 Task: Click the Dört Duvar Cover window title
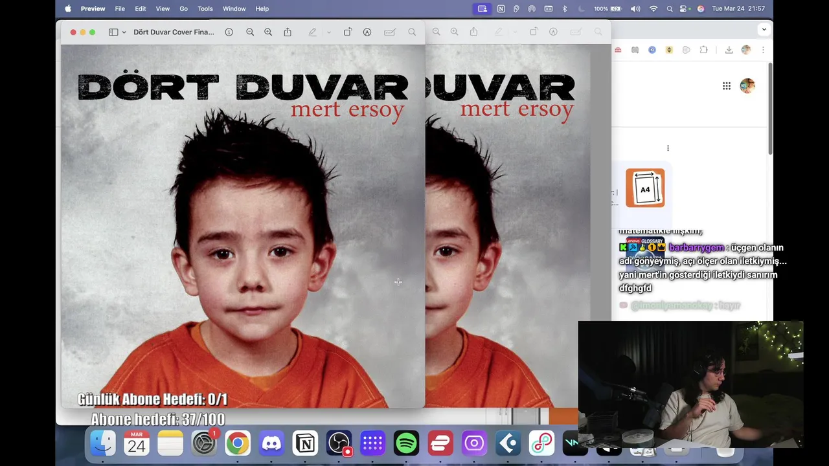point(174,32)
